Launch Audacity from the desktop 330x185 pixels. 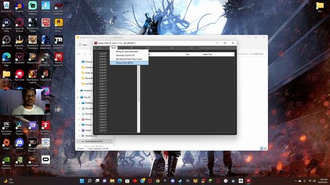click(x=20, y=7)
